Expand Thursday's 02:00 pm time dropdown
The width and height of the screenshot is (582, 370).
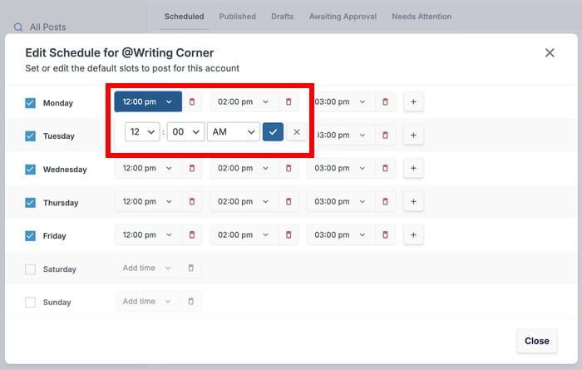[242, 201]
